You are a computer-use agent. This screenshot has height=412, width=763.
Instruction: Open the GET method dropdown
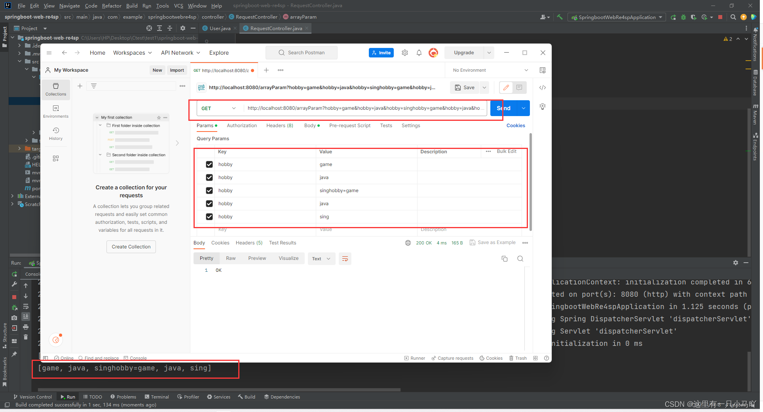[219, 108]
